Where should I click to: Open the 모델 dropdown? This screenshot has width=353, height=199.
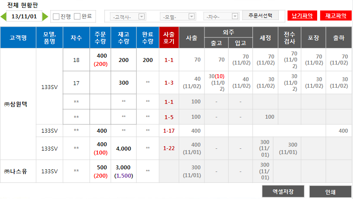[x=179, y=17]
